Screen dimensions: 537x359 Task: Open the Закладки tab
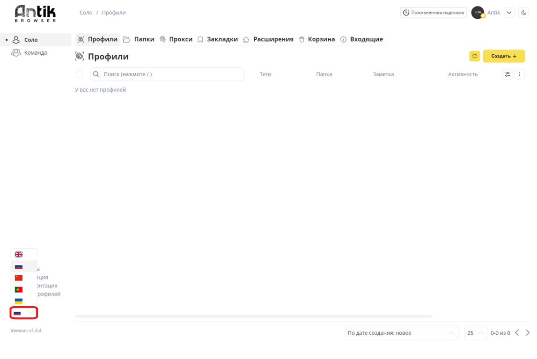pyautogui.click(x=218, y=39)
